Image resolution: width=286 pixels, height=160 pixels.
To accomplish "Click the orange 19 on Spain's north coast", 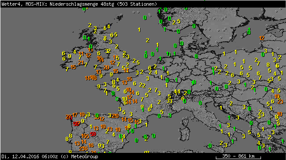I will coord(82,115).
